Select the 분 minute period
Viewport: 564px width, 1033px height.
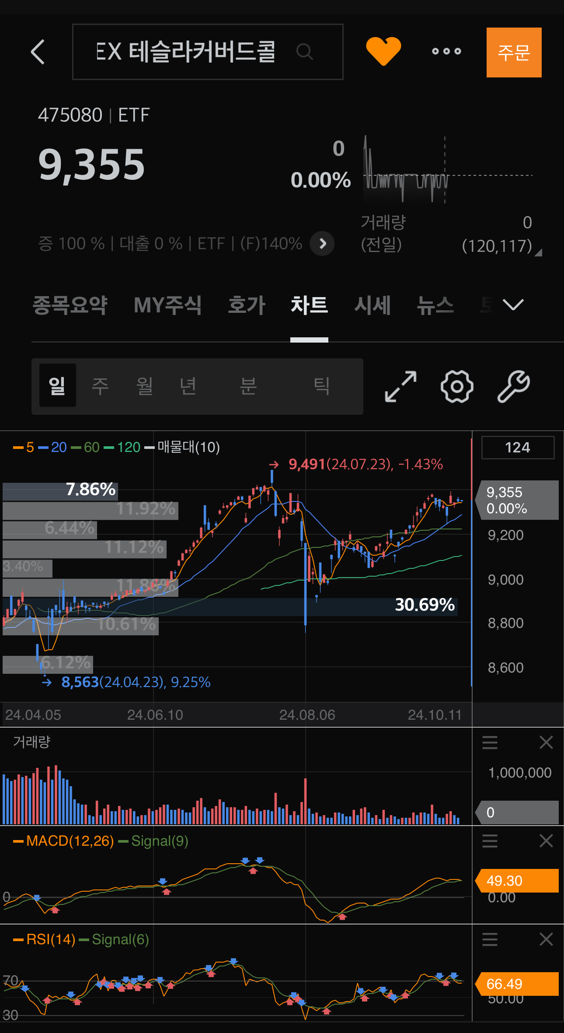tap(248, 385)
